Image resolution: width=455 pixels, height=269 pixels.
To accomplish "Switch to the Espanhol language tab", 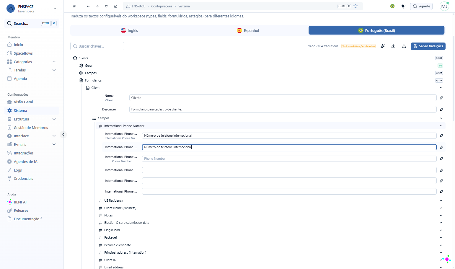I will pyautogui.click(x=248, y=30).
